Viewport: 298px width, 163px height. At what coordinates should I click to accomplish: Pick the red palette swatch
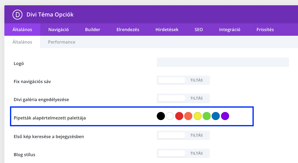(179, 116)
